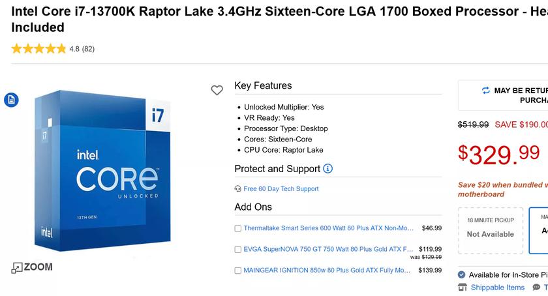Viewport: 548px width, 296px height.
Task: Select the 18 Minute Pickup option
Action: pyautogui.click(x=490, y=230)
